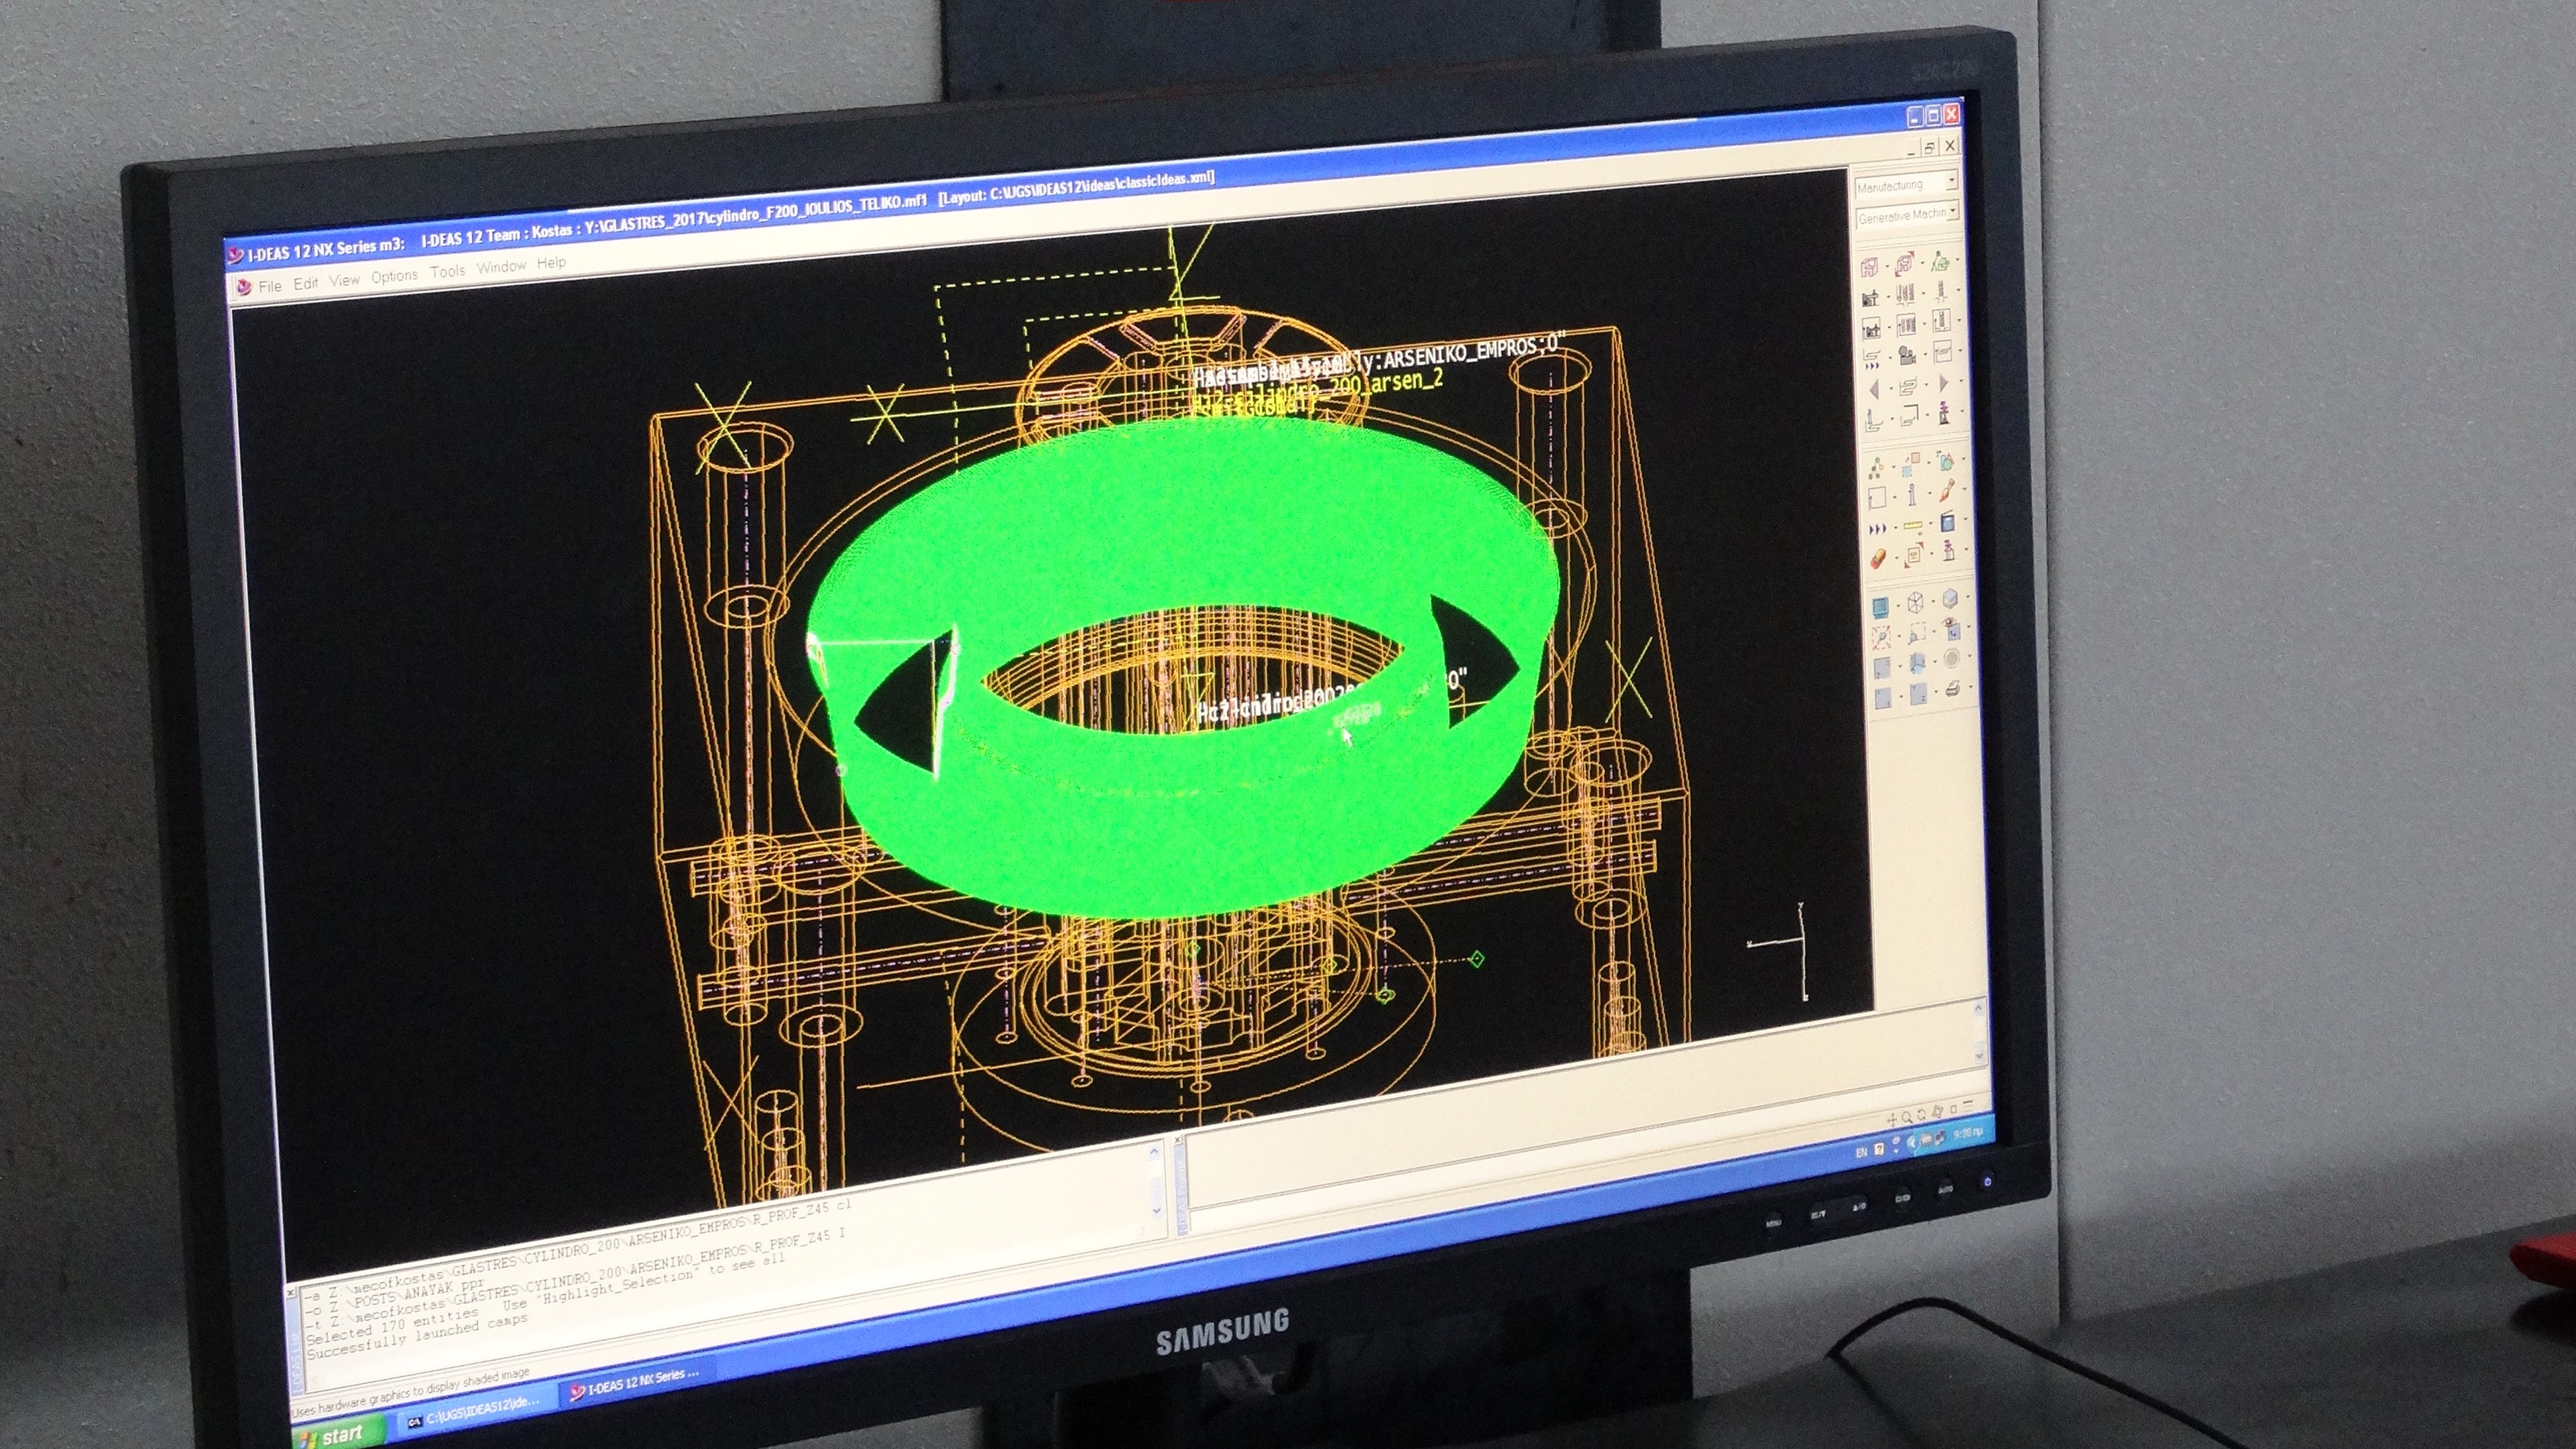
Task: Open the Manufacturing application dropdown
Action: point(1951,182)
